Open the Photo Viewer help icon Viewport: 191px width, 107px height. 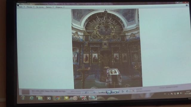[187, 5]
